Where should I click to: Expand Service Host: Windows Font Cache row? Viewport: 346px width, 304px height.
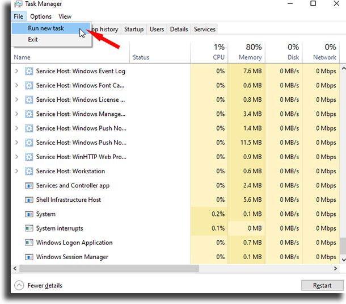pos(16,85)
